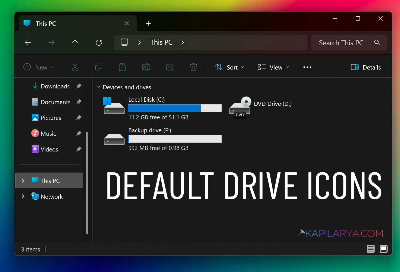Image resolution: width=400 pixels, height=272 pixels.
Task: Click the '11.2 GB free of 51.1 GB' text
Action: 158,117
